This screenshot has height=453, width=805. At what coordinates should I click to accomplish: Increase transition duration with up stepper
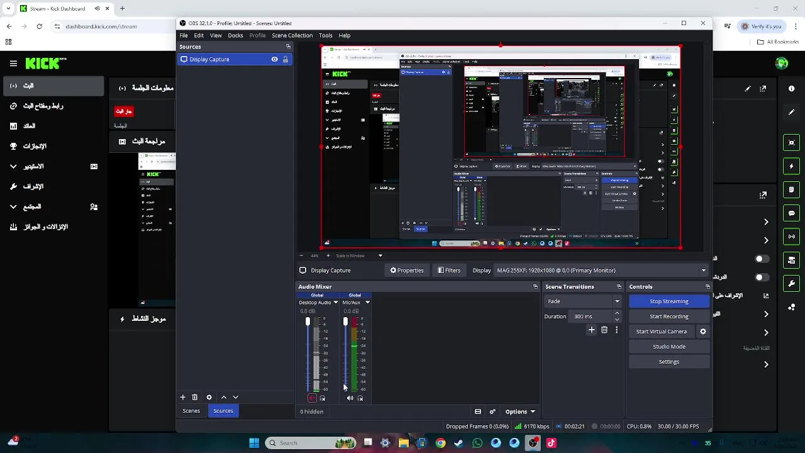pos(617,313)
